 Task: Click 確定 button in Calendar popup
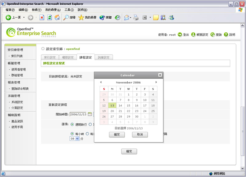[x=117, y=135]
